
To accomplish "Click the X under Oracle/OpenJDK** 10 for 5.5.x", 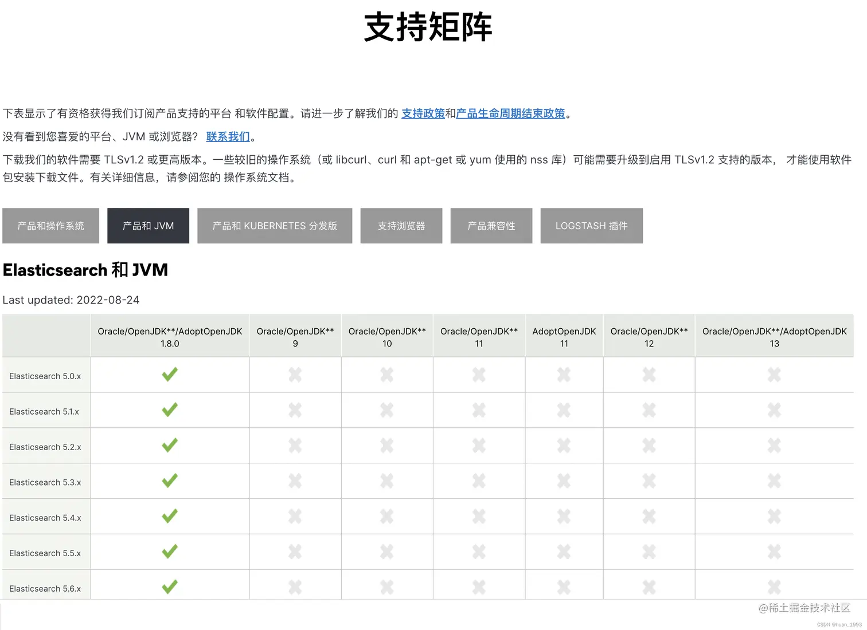I will [386, 551].
